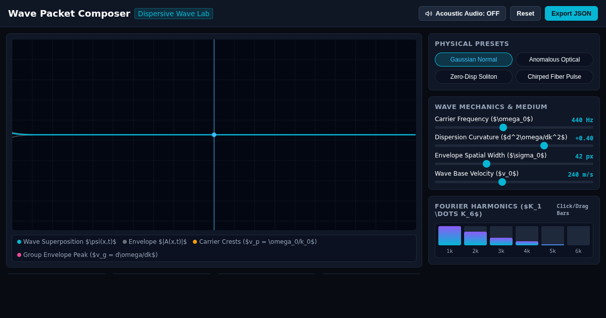
Task: Click the 440 Hz value readout
Action: [x=582, y=120]
